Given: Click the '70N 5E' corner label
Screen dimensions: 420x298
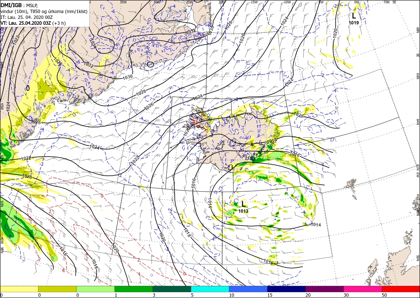Looking at the screenshot, I should 390,2.
